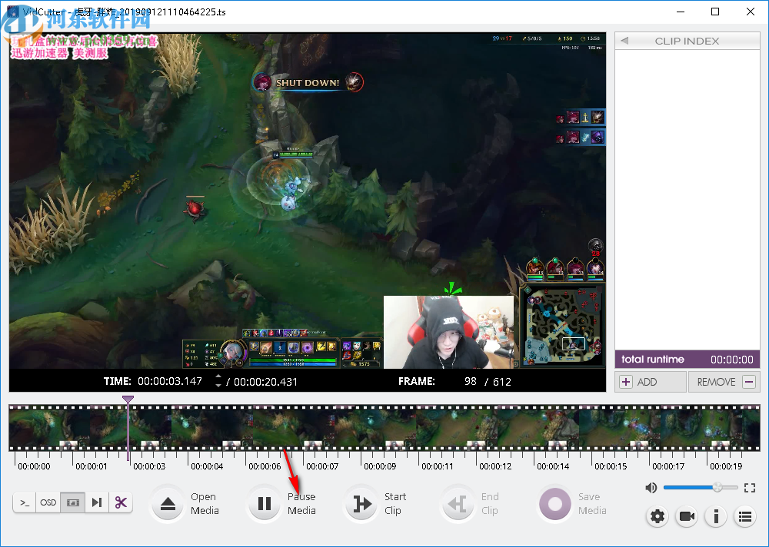Seek to 00:00:09 on the timeline ruler

pyautogui.click(x=380, y=466)
